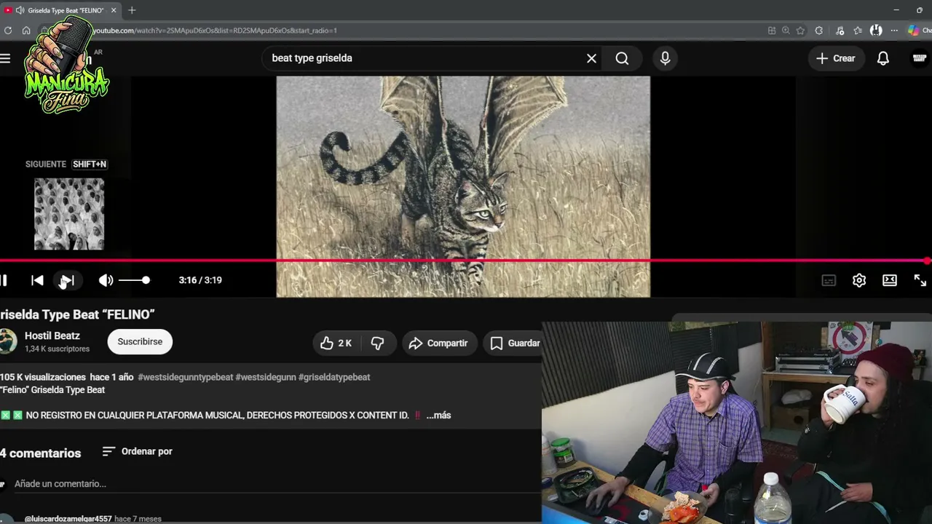Click the browser address bar URL

point(215,31)
